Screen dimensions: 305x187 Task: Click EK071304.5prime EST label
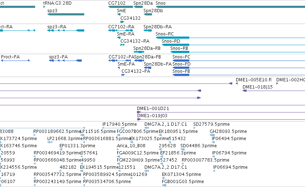pyautogui.click(x=181, y=175)
